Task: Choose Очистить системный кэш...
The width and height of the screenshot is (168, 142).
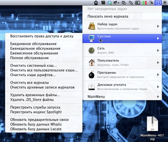Action: coord(44,65)
